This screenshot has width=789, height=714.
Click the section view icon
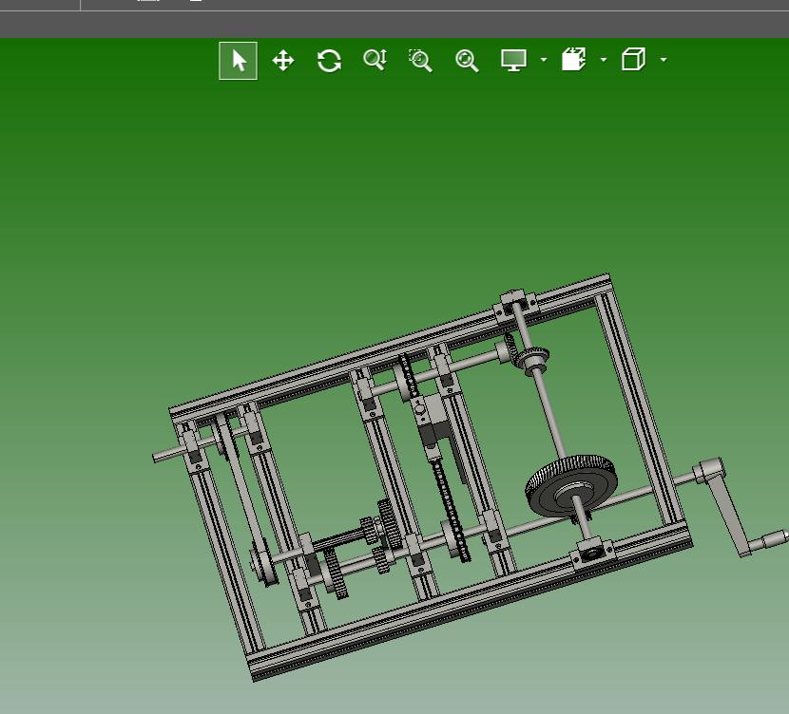(573, 59)
